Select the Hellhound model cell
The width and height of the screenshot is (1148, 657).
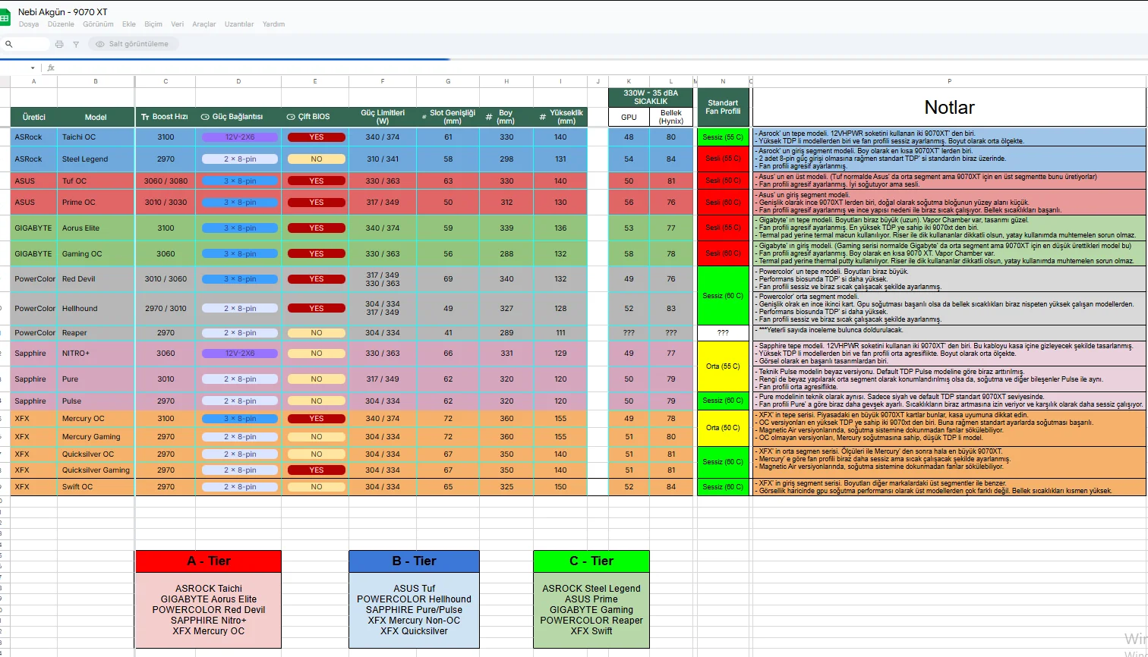click(x=96, y=309)
